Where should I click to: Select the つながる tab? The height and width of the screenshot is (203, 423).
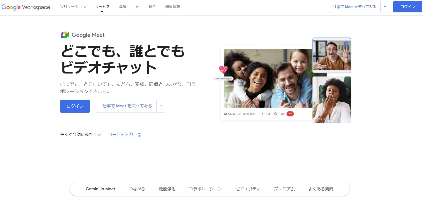tap(137, 189)
